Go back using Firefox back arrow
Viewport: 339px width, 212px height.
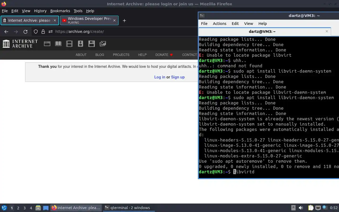click(6, 32)
